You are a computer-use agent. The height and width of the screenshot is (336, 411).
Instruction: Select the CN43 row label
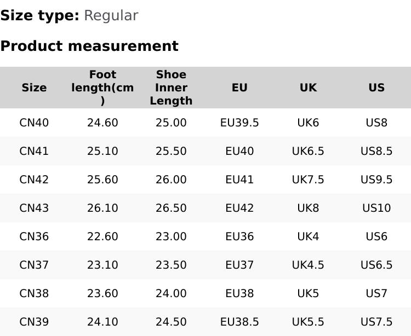[34, 208]
